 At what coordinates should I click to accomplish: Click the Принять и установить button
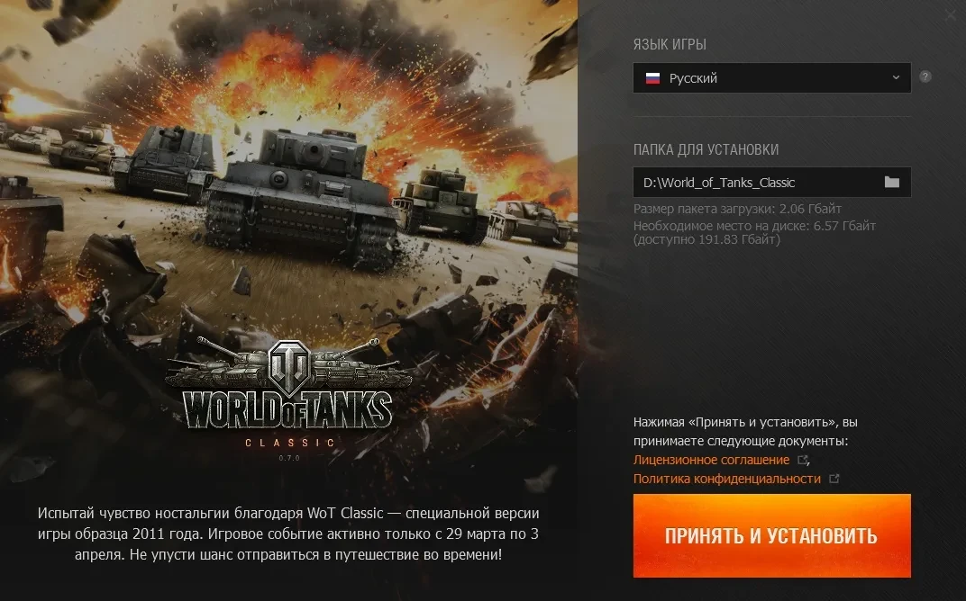pos(772,535)
